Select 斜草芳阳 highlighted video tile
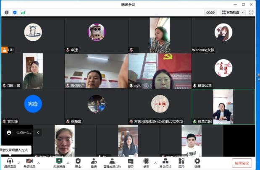260x170 pixels. click(223, 107)
